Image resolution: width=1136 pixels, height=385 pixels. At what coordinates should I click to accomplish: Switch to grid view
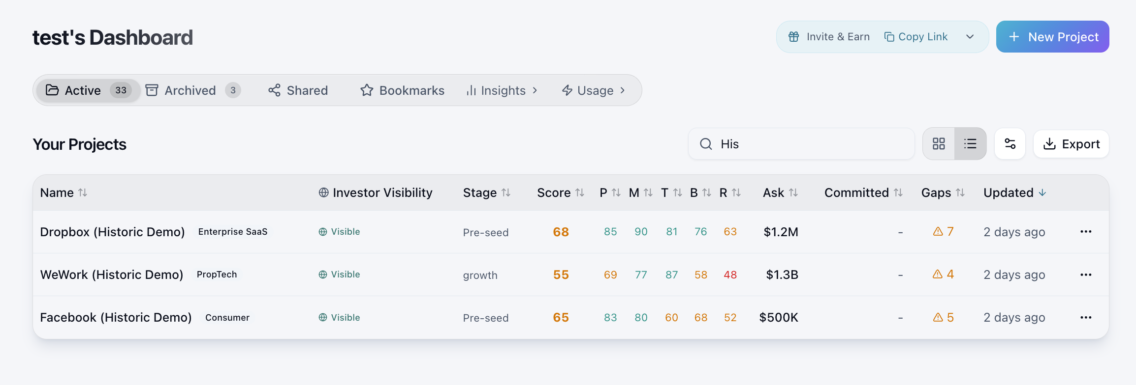[939, 144]
